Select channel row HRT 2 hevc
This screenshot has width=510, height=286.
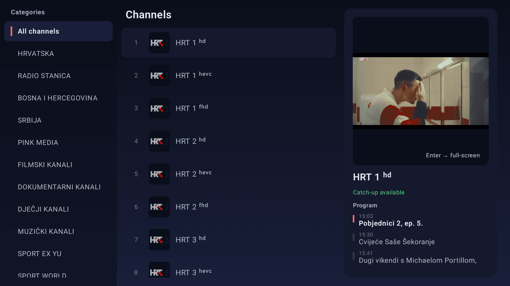(x=228, y=174)
